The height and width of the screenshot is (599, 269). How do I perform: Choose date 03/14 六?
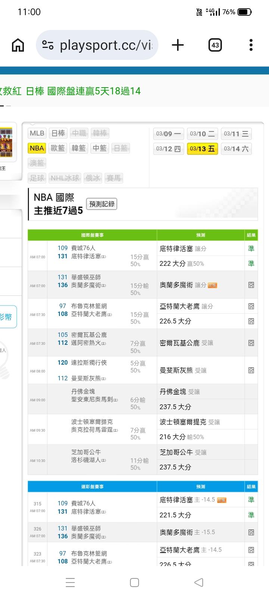click(x=236, y=149)
